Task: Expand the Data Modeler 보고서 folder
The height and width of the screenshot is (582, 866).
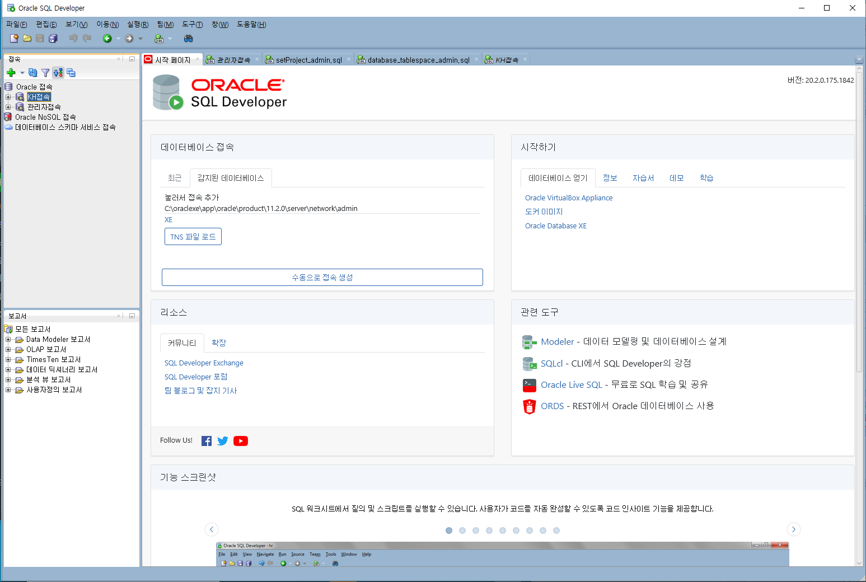Action: pos(8,339)
